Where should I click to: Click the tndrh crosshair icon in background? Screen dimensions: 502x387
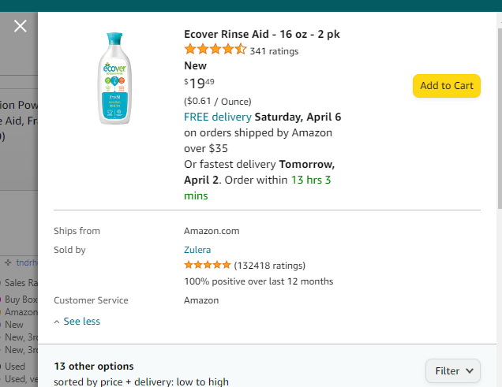point(8,262)
